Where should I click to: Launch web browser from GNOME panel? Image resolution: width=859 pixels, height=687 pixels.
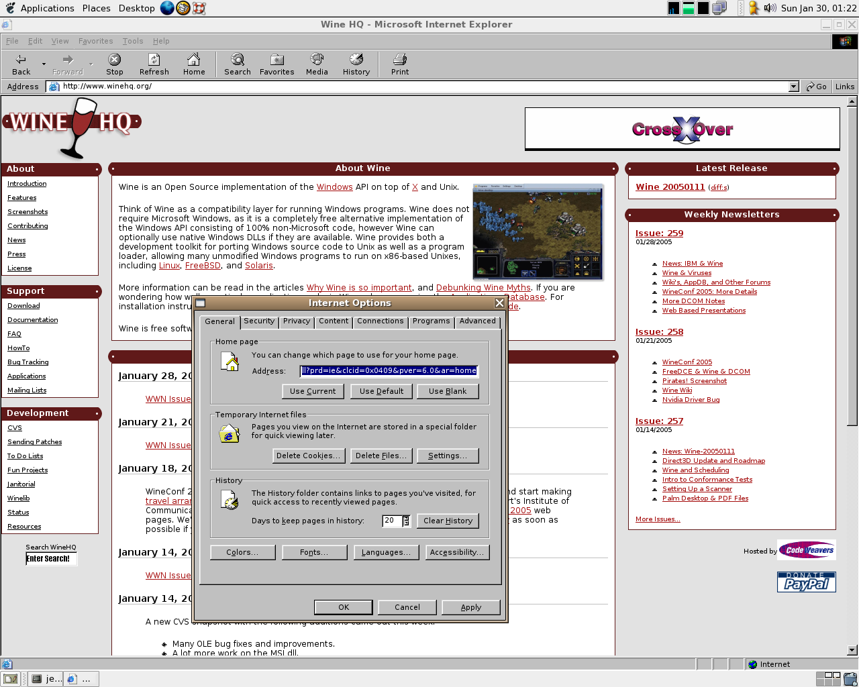click(167, 8)
